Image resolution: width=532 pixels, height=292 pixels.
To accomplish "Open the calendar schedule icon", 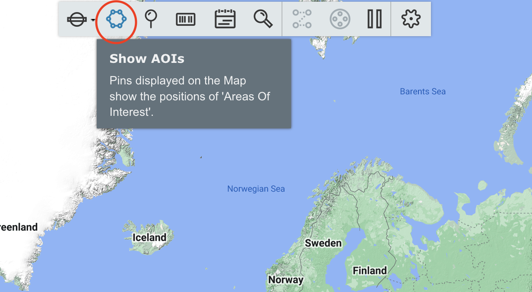I will pos(225,19).
